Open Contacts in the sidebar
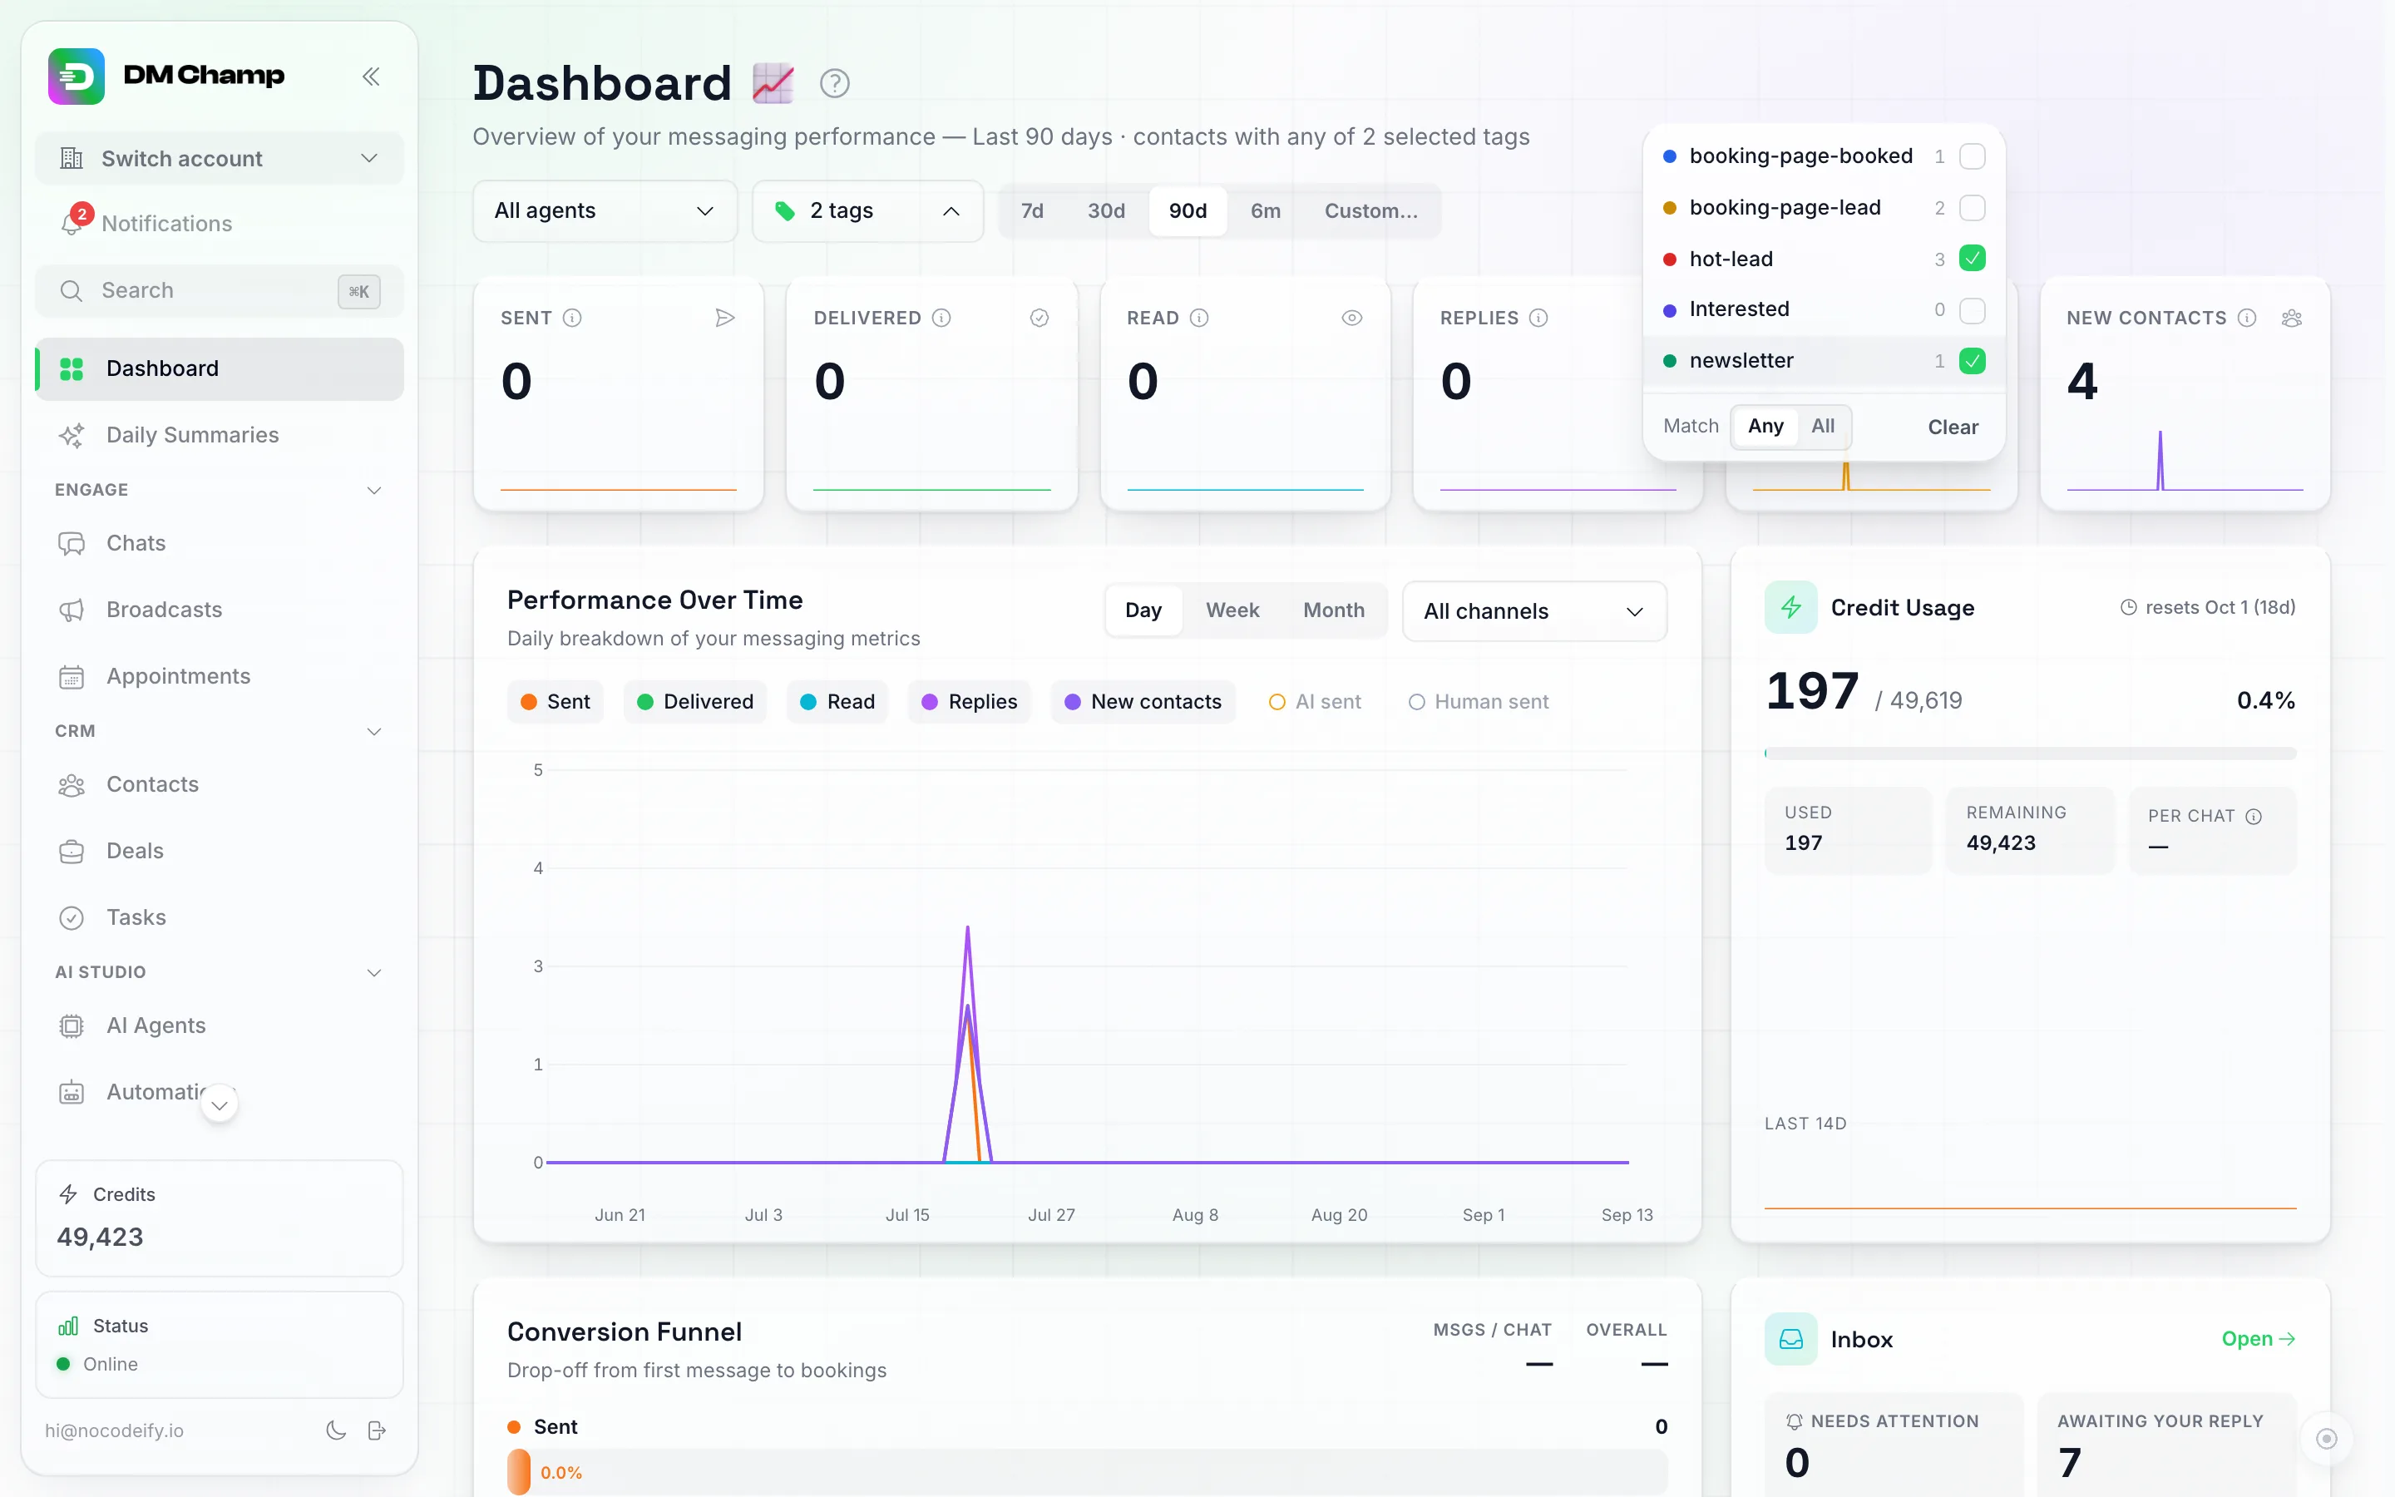Viewport: 2395px width, 1497px height. (x=219, y=784)
